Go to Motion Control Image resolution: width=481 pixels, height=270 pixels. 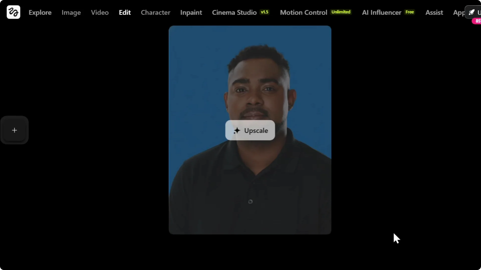[x=303, y=12]
